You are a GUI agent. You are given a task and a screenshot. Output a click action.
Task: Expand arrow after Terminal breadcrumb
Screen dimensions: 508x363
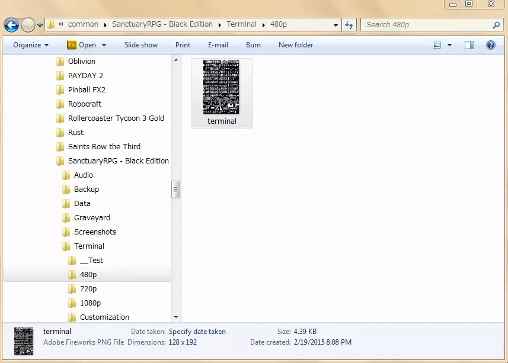263,25
